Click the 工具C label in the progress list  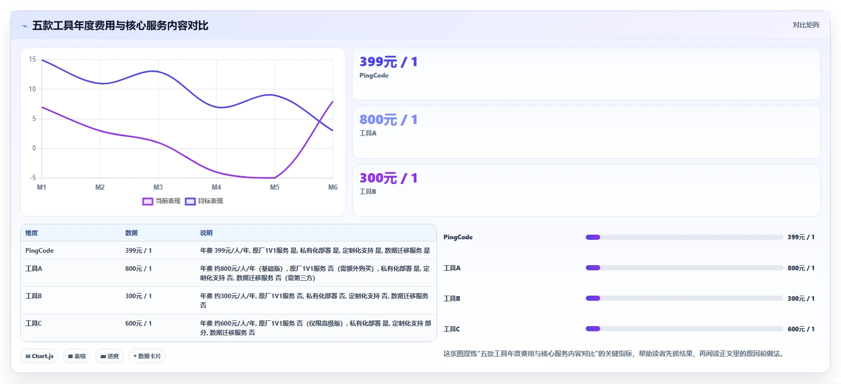coord(452,329)
